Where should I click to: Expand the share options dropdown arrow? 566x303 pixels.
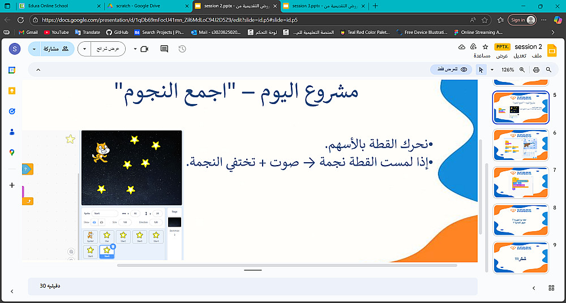point(35,49)
